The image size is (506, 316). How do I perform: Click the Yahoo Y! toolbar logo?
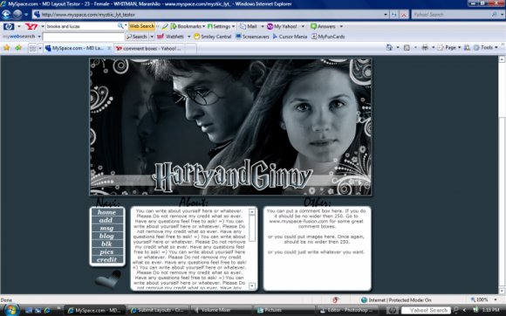tap(31, 26)
